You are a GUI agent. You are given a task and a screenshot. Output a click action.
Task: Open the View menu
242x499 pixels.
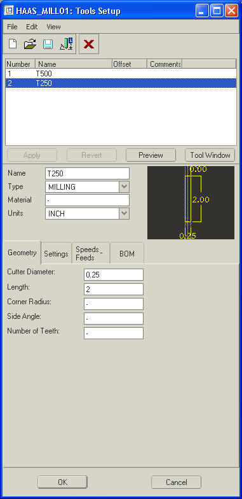53,27
